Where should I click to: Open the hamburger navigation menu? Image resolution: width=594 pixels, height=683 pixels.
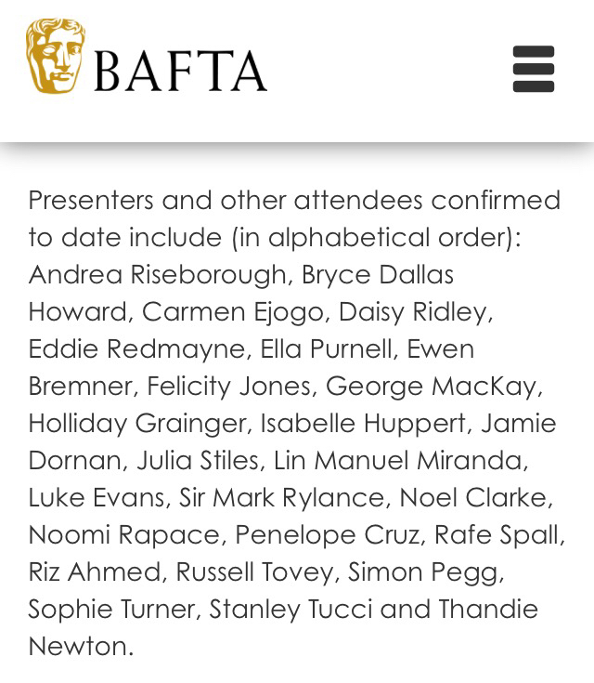pos(534,69)
